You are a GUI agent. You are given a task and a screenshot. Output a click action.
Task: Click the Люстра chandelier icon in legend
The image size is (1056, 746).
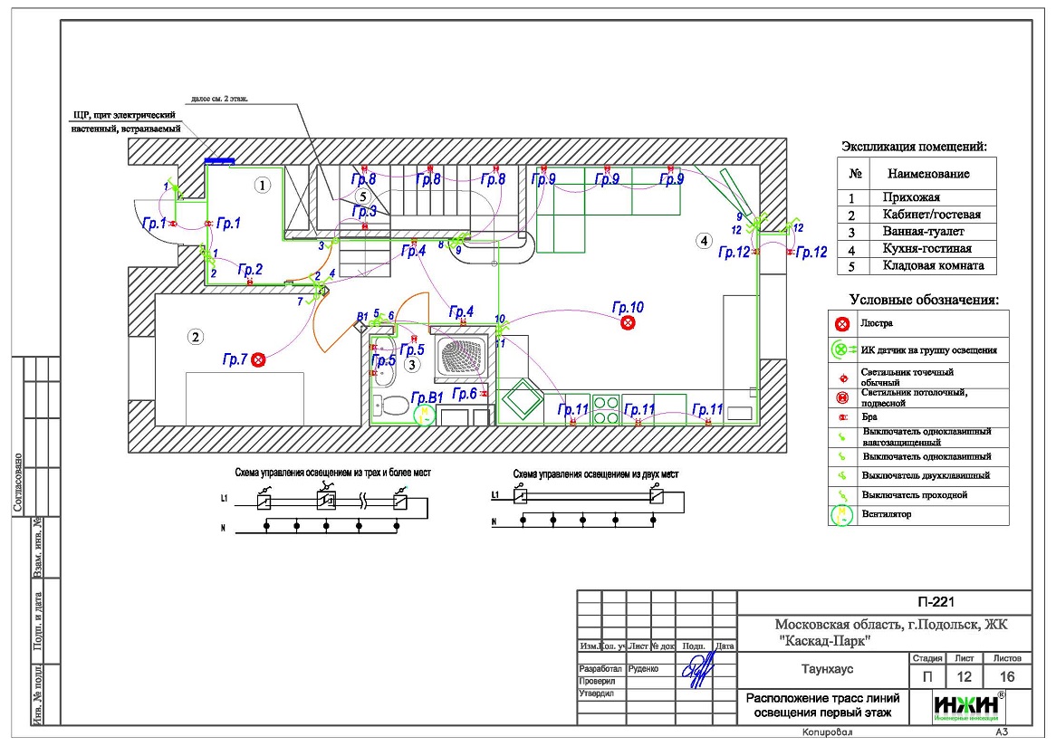point(842,323)
